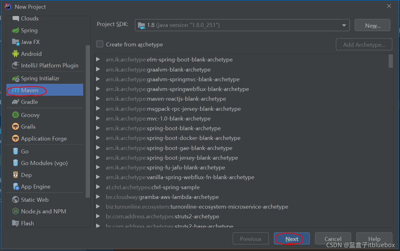Select spring-fu-jafu-blank-archetype row

click(x=242, y=167)
